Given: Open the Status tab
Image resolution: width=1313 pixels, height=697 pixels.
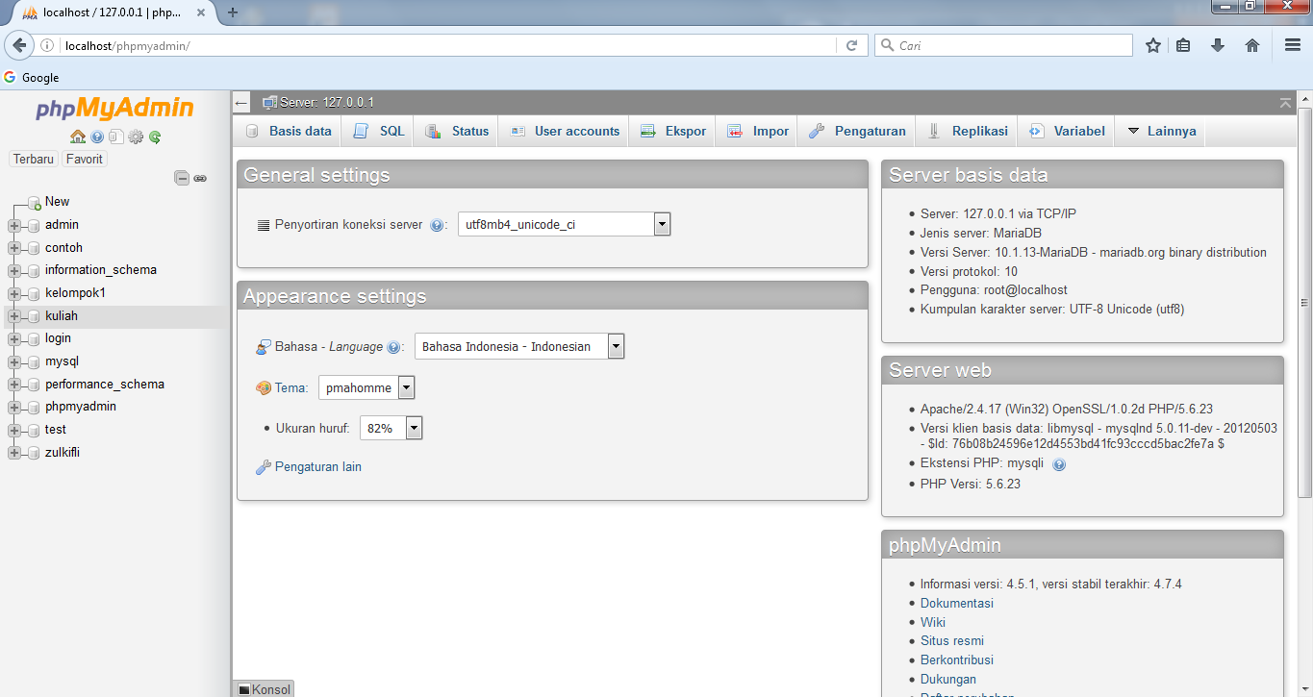Looking at the screenshot, I should [457, 131].
